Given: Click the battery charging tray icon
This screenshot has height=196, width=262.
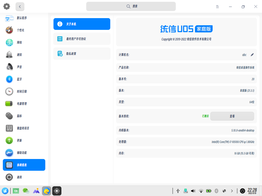Looking at the screenshot, I should coord(209,191).
